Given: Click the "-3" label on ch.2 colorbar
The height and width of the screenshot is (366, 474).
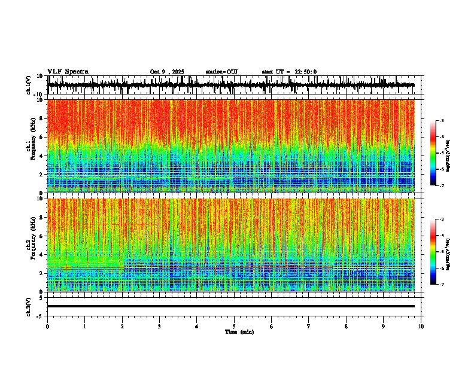Looking at the screenshot, I should [x=441, y=219].
